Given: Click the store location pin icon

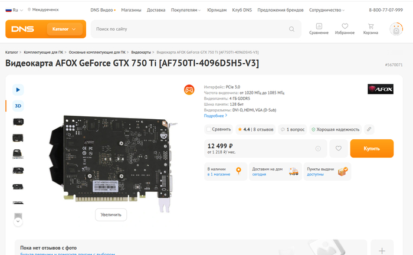Looking at the screenshot, I should [238, 171].
